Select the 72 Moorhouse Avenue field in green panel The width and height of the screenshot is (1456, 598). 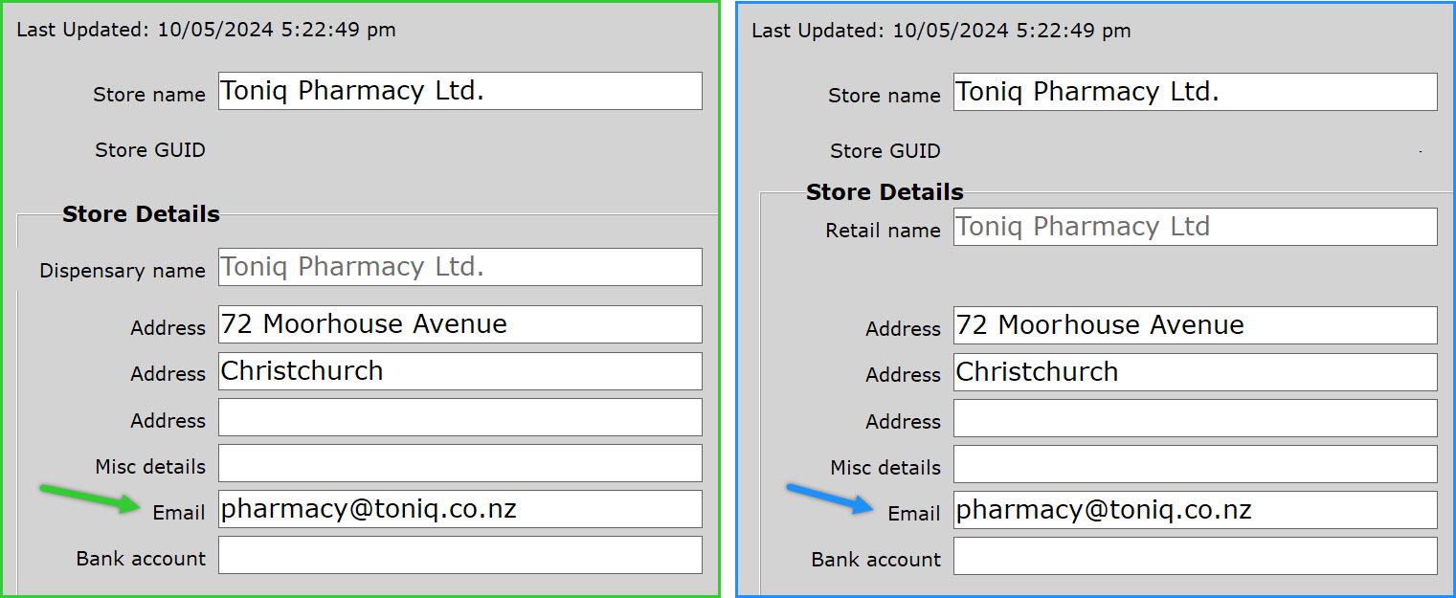pos(460,324)
